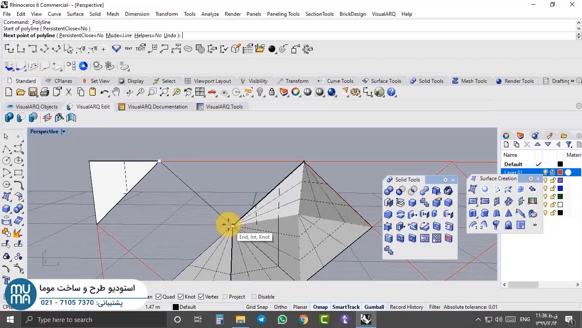Click the Save file icon in Standard toolbar

point(33,92)
